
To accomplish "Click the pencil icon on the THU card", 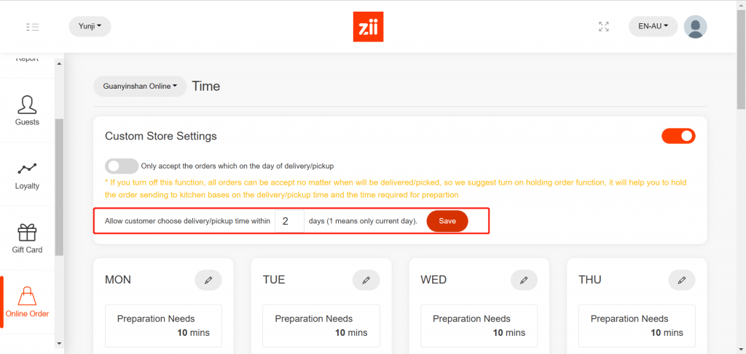I will click(x=681, y=280).
